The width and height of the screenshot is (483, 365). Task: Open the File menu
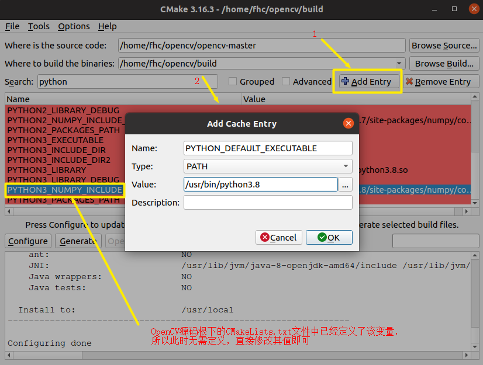pos(12,26)
